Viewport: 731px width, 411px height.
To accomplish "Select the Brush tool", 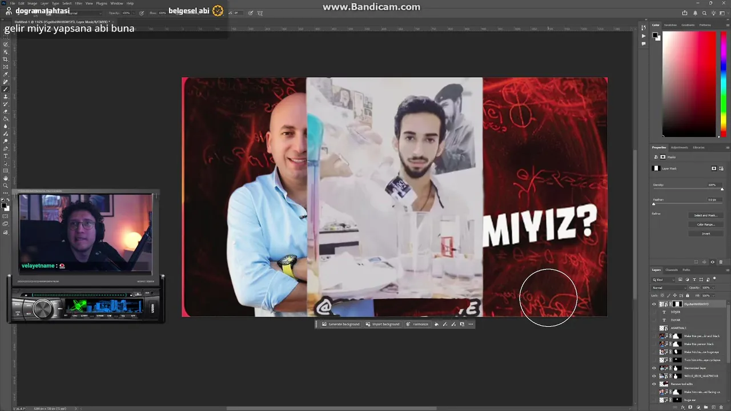I will coord(6,89).
